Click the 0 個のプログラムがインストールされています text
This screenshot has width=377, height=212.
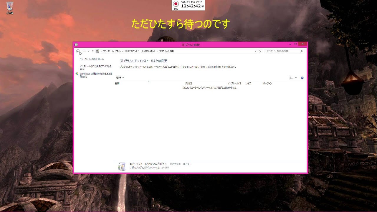pyautogui.click(x=149, y=168)
